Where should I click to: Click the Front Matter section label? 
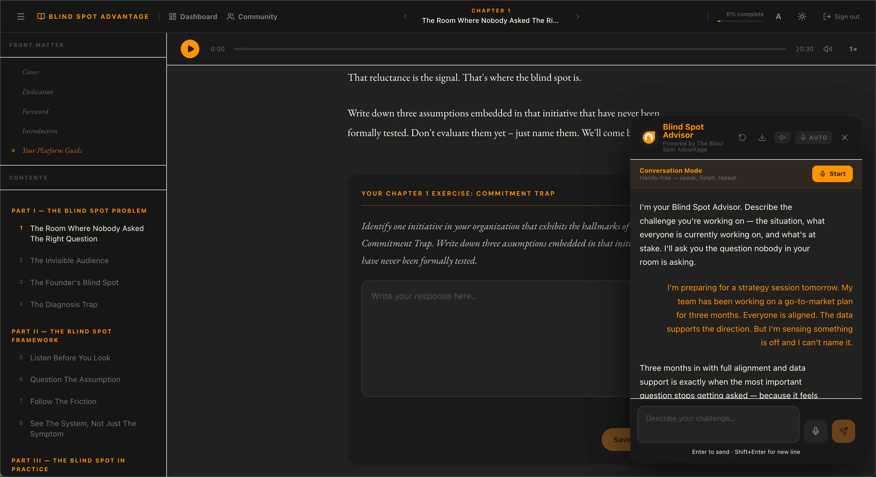coord(36,45)
